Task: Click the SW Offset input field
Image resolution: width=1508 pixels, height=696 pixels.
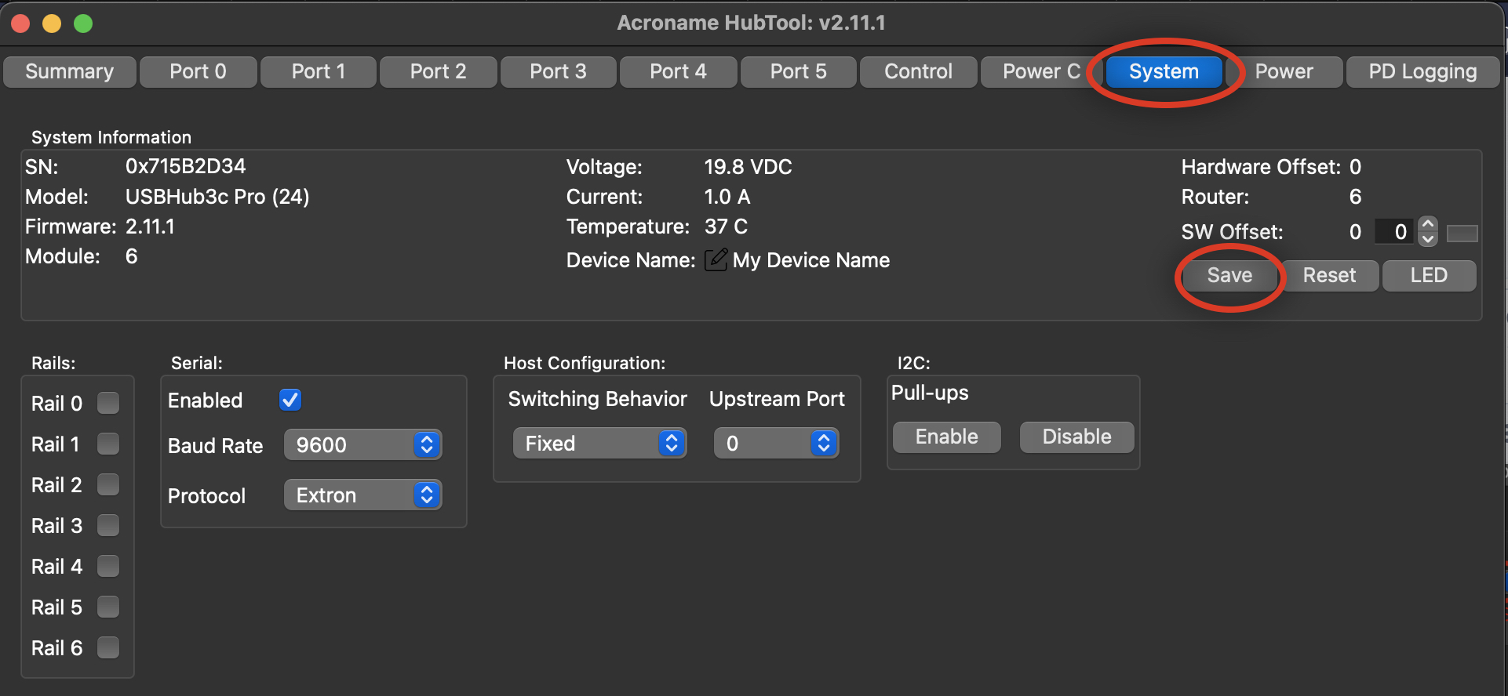Action: point(1396,231)
